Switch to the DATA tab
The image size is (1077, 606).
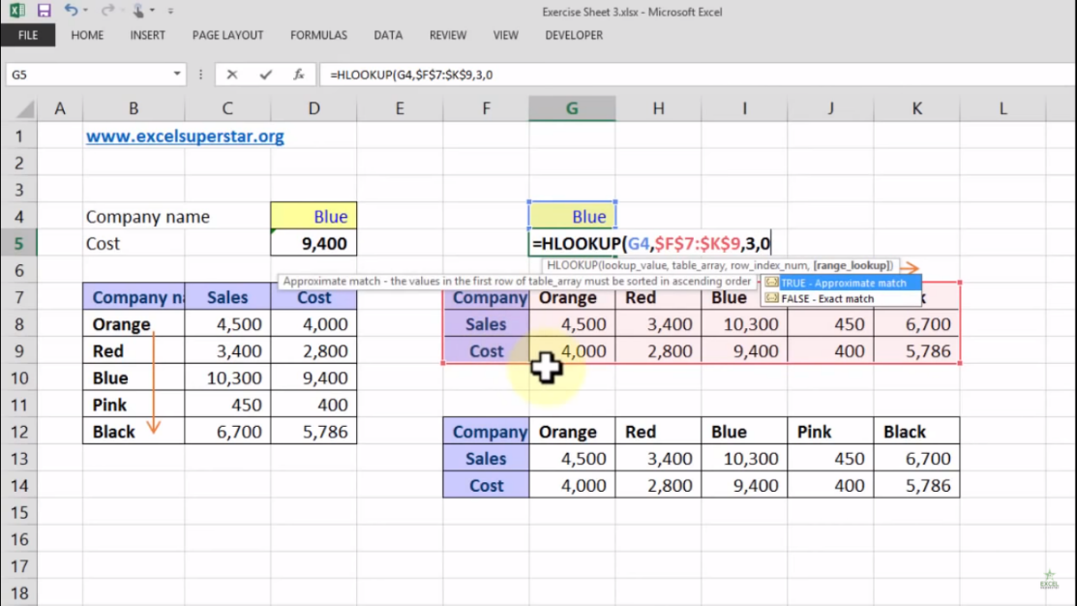tap(388, 35)
